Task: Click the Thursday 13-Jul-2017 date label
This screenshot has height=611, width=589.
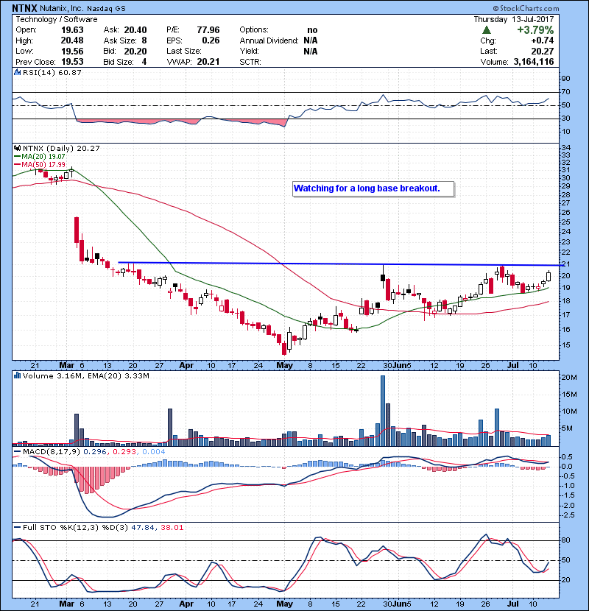Action: [x=514, y=19]
